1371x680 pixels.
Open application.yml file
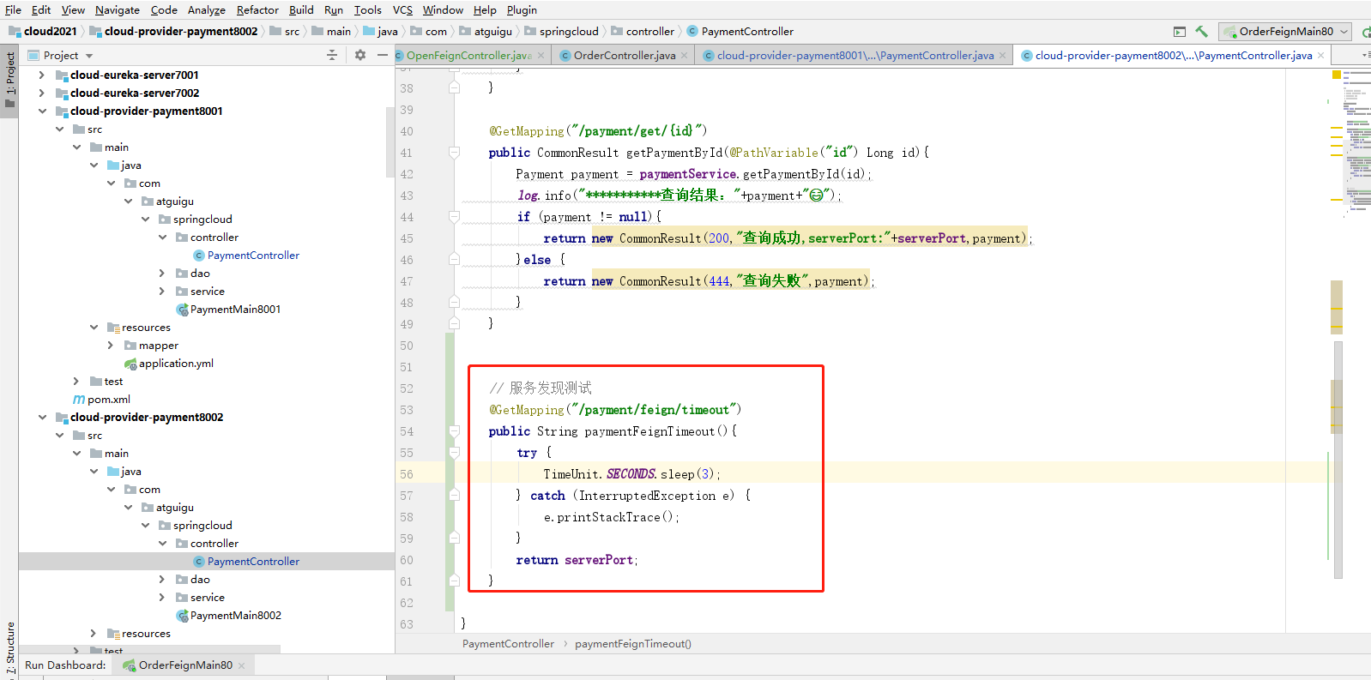(176, 363)
